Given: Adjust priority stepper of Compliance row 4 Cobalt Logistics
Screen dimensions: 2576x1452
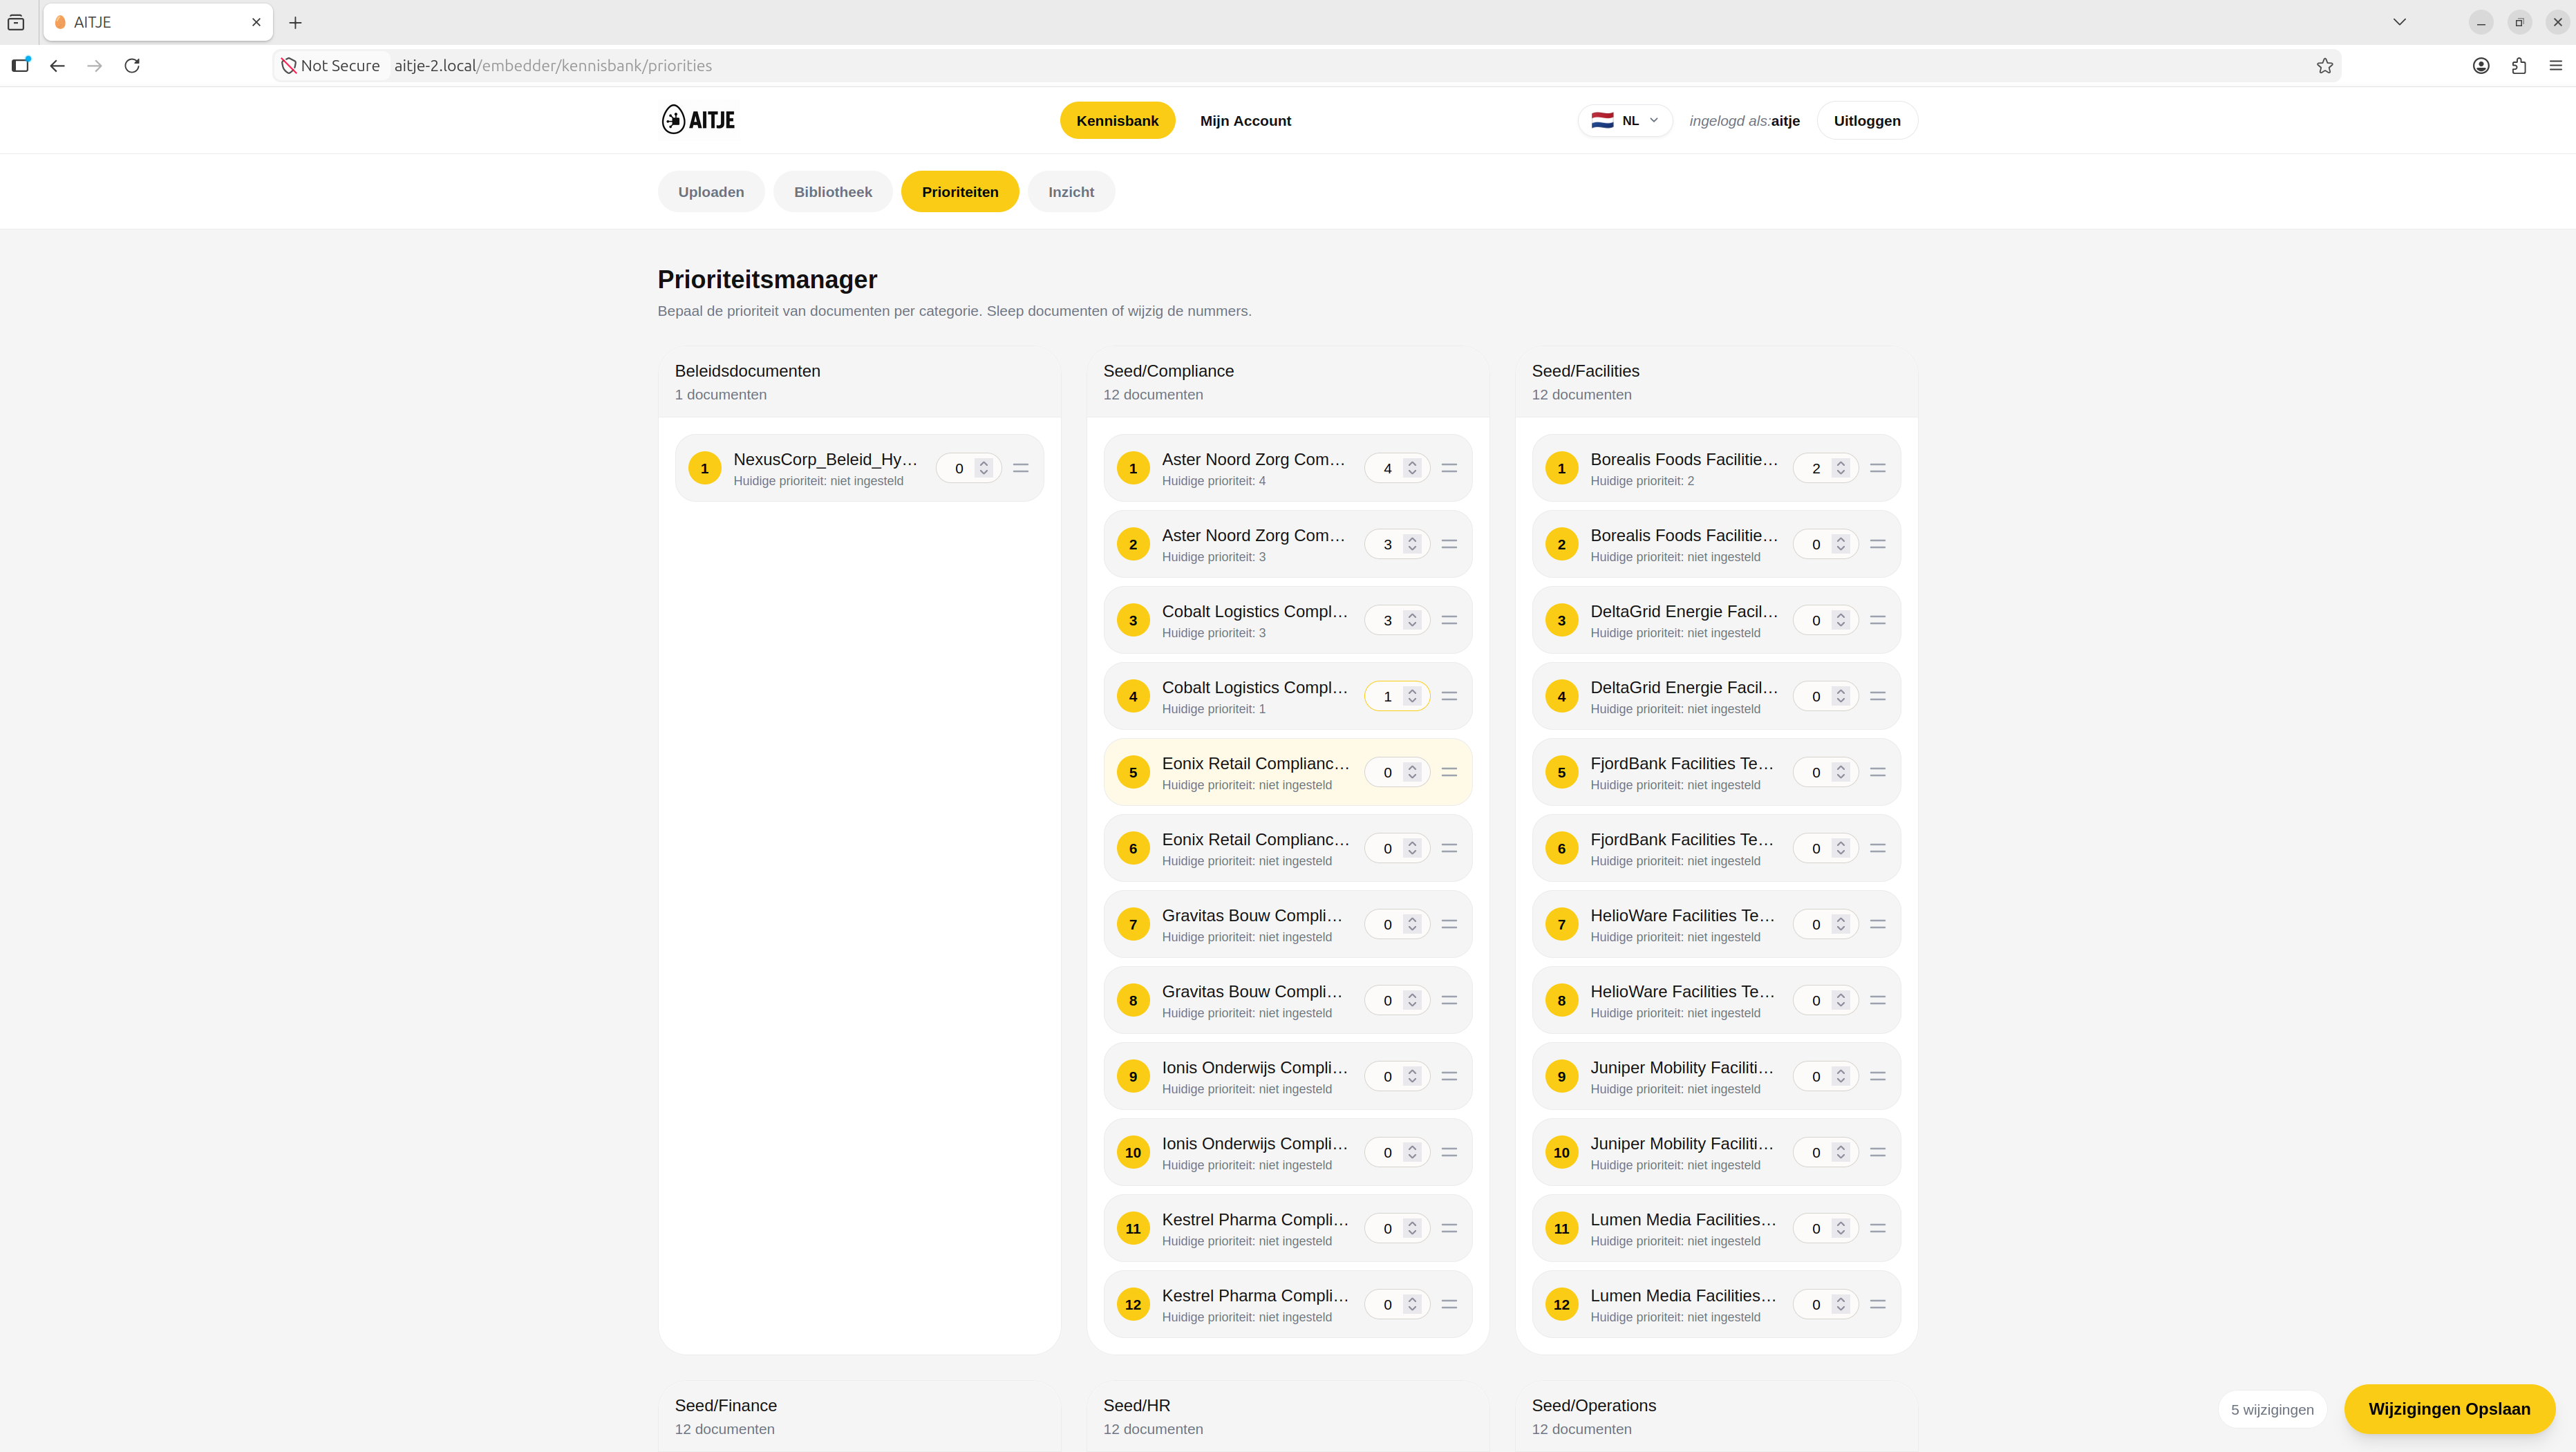Looking at the screenshot, I should (1412, 696).
